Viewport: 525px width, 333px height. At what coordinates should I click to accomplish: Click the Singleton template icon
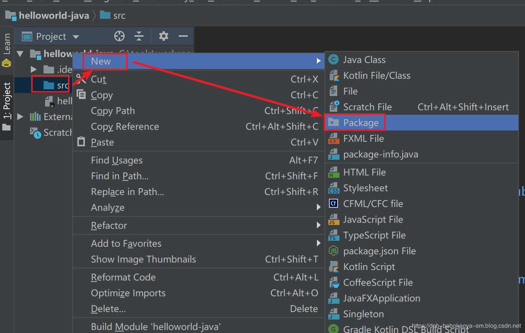click(333, 314)
